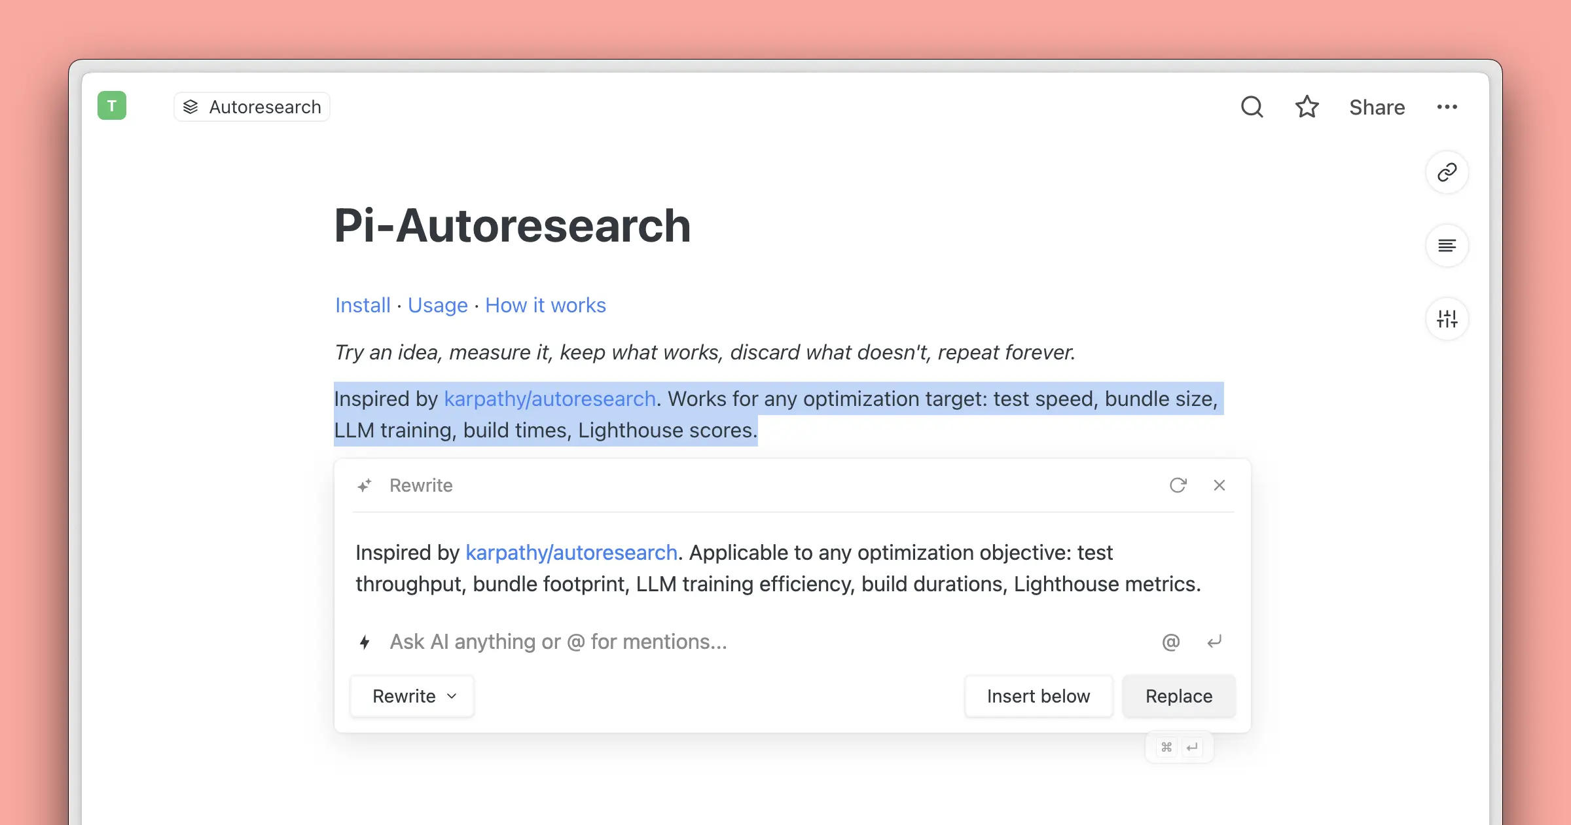
Task: Open the table of contents icon
Action: pyautogui.click(x=1447, y=246)
